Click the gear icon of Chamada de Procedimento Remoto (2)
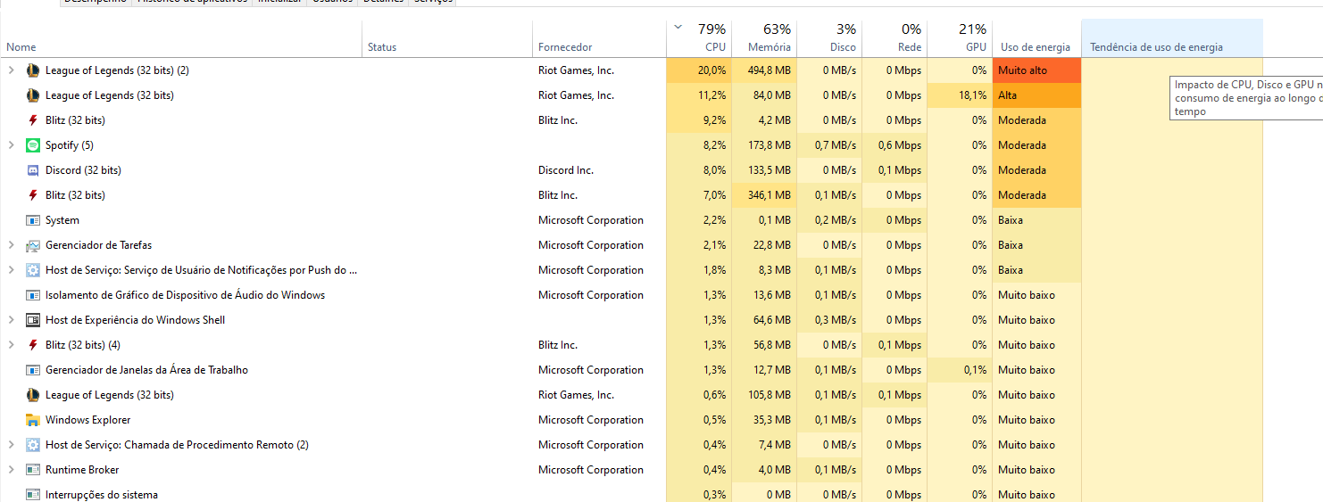This screenshot has height=502, width=1323. pyautogui.click(x=33, y=445)
